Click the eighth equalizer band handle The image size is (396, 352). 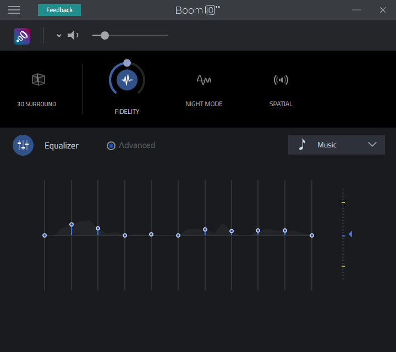coord(232,231)
